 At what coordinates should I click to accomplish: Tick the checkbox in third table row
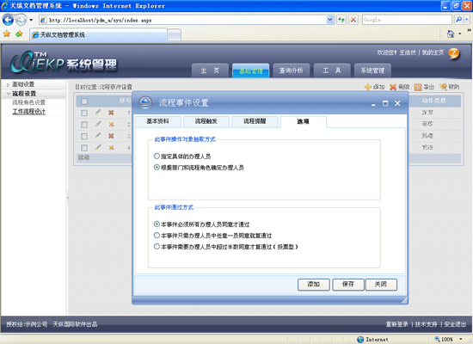click(84, 136)
